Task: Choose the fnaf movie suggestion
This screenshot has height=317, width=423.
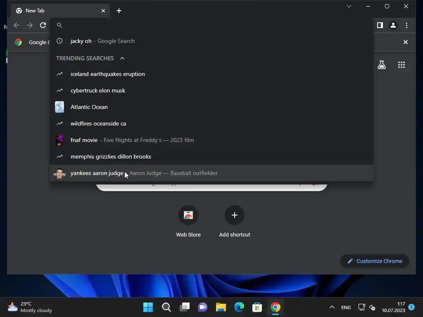Action: coord(211,140)
